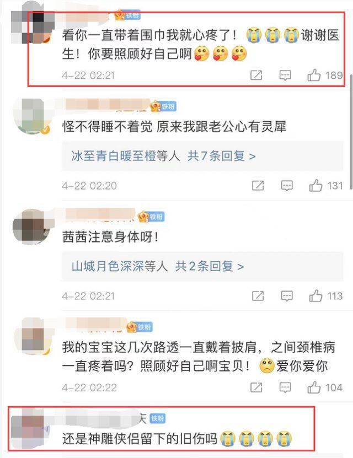The image size is (353, 458).
Task: Repost the 茜茜注意身体呀 comment
Action: coord(258,296)
